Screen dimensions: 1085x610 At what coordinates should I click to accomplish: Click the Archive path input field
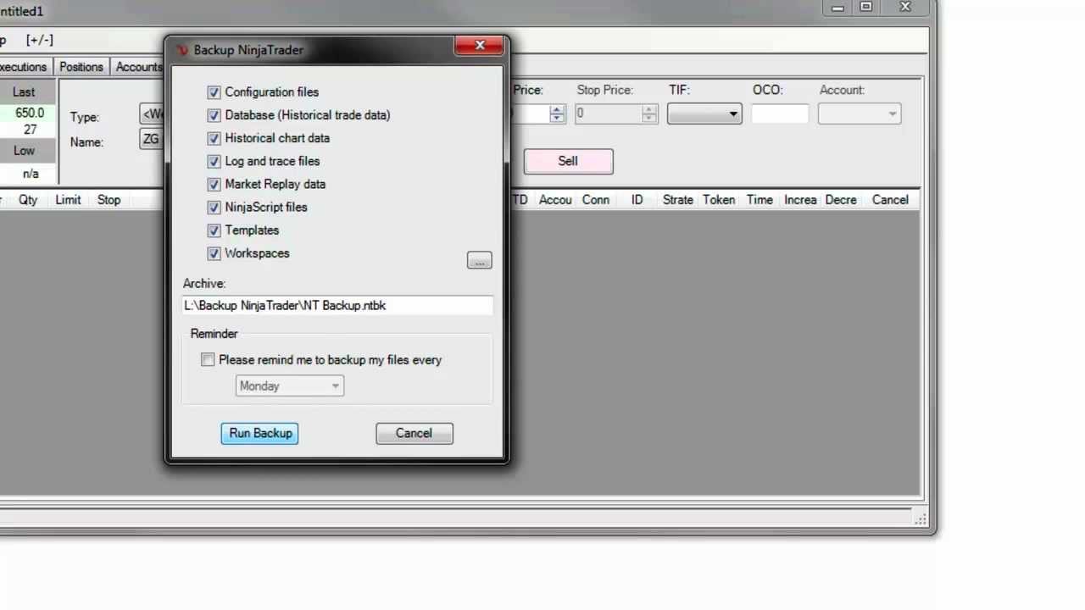(337, 306)
